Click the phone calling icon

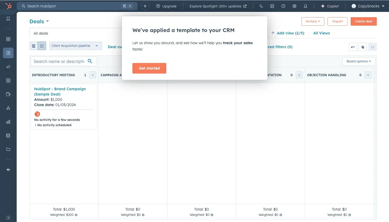(261, 6)
